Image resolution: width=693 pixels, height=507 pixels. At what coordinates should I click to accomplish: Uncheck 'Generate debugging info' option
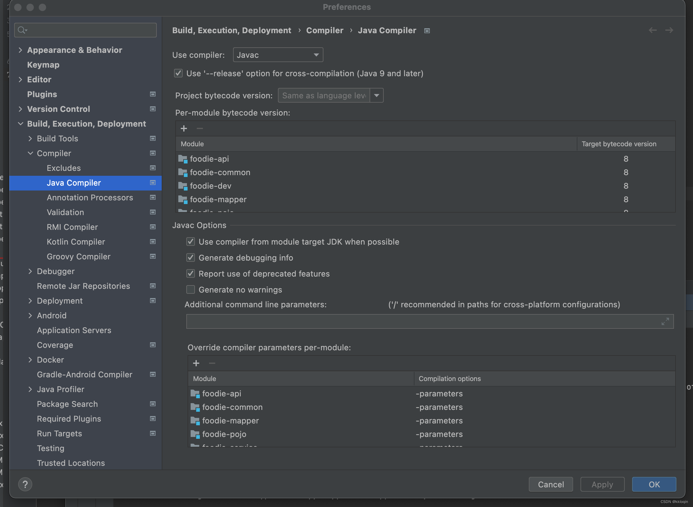pyautogui.click(x=191, y=258)
